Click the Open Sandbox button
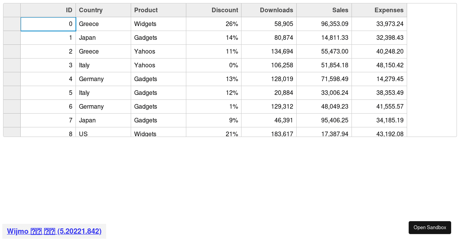The height and width of the screenshot is (241, 460). [x=430, y=228]
